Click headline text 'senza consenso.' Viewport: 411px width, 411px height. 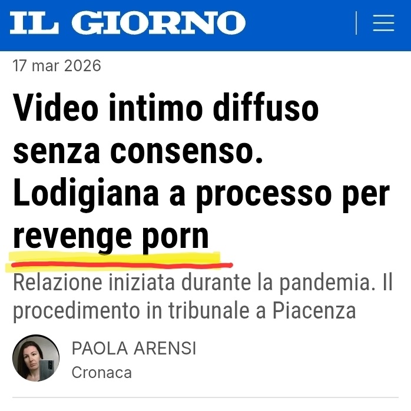[x=138, y=151]
